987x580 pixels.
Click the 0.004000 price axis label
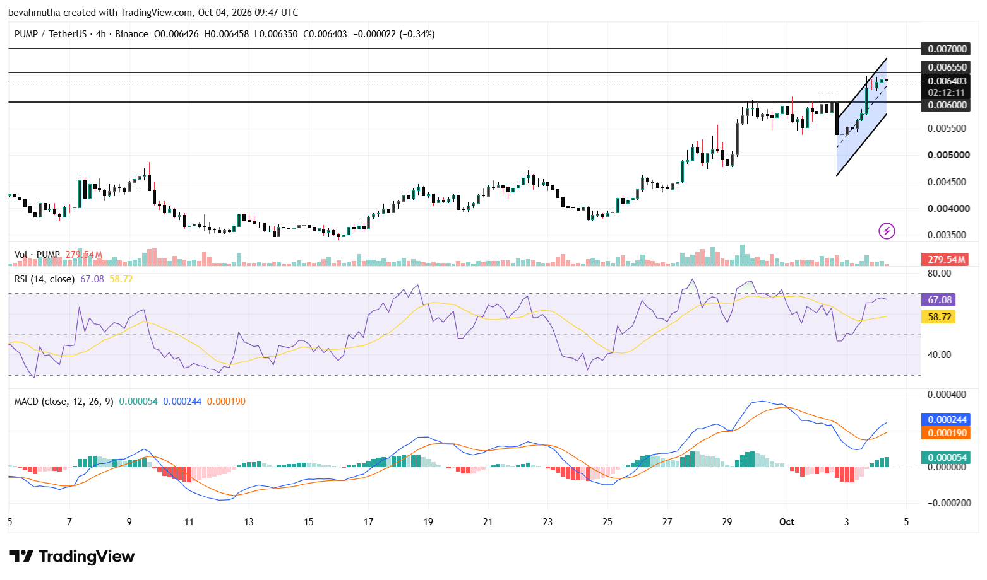point(947,209)
